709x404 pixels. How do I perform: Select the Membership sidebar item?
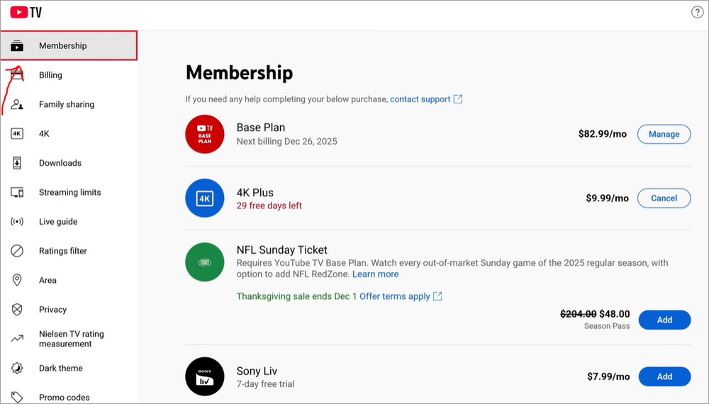69,45
